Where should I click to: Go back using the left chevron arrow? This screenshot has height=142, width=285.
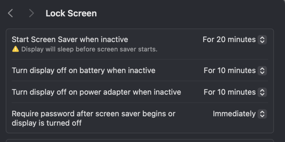10,13
